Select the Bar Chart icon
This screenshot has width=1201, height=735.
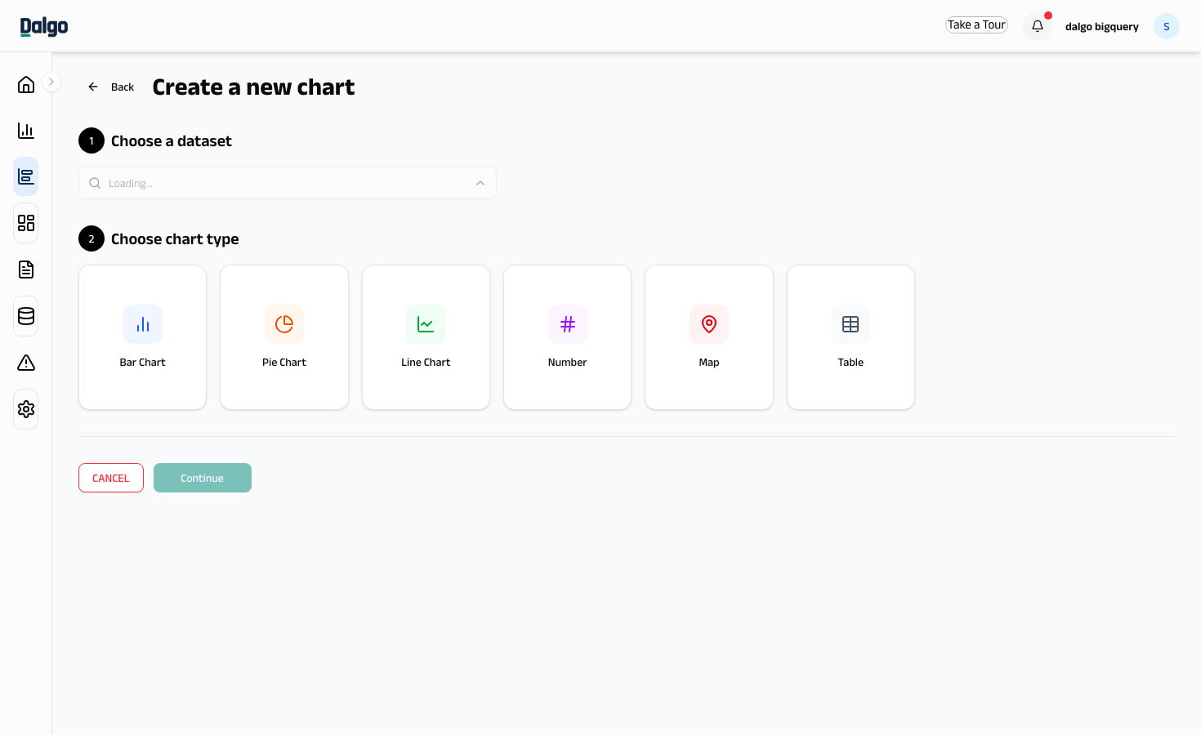143,324
